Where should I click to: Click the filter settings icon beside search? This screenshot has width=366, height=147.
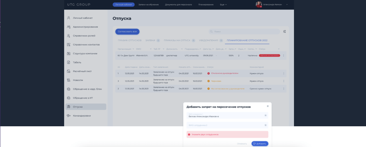(284, 32)
